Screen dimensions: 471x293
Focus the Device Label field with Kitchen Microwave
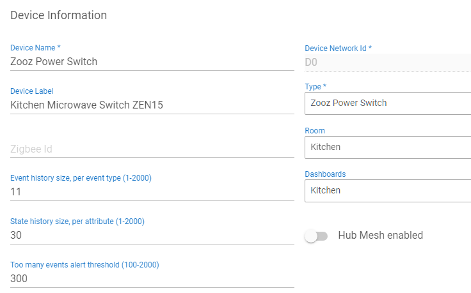[152, 105]
